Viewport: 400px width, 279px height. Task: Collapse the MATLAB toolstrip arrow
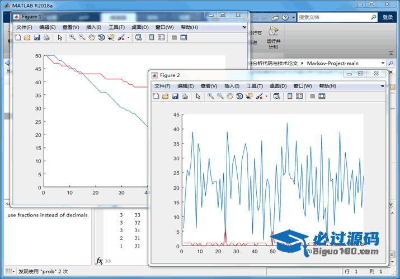click(x=391, y=53)
